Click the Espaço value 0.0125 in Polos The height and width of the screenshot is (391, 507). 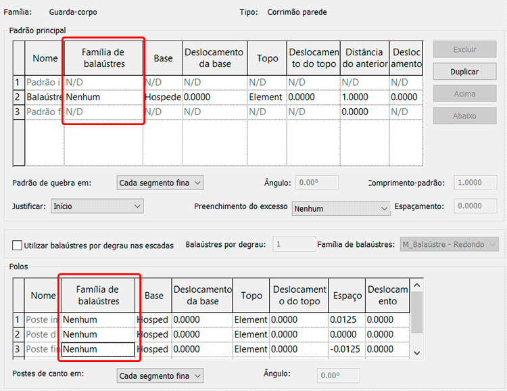[x=346, y=320]
